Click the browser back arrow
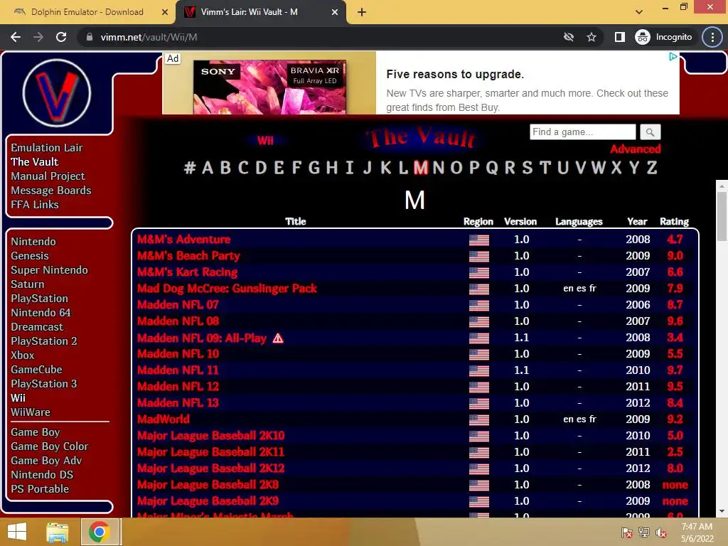The width and height of the screenshot is (728, 546). tap(16, 37)
